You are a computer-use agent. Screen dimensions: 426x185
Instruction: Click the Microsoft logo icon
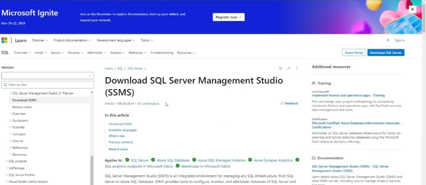click(4, 40)
